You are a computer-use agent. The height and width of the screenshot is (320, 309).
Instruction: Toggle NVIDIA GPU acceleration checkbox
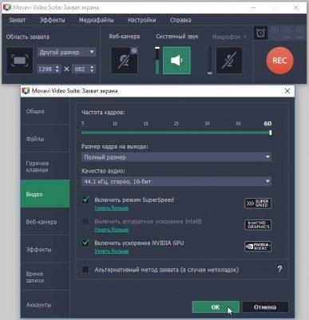click(x=85, y=243)
